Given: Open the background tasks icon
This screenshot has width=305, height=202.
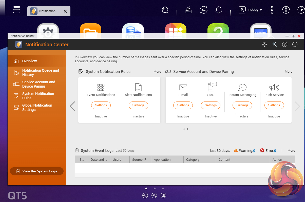Looking at the screenshot, I should pyautogui.click(x=188, y=10).
